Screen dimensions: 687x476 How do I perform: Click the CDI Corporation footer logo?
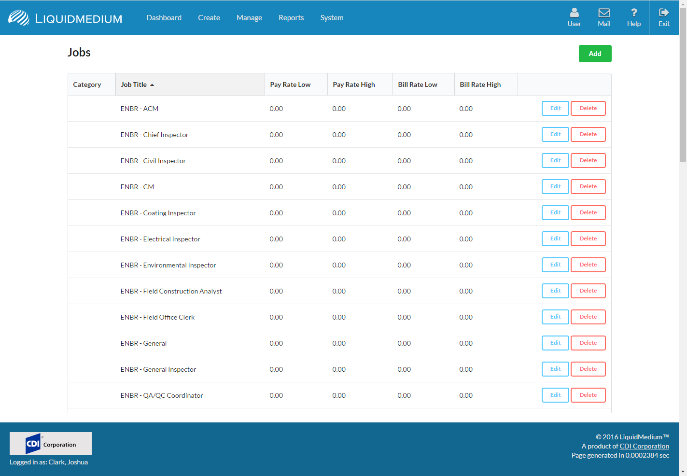pos(51,444)
